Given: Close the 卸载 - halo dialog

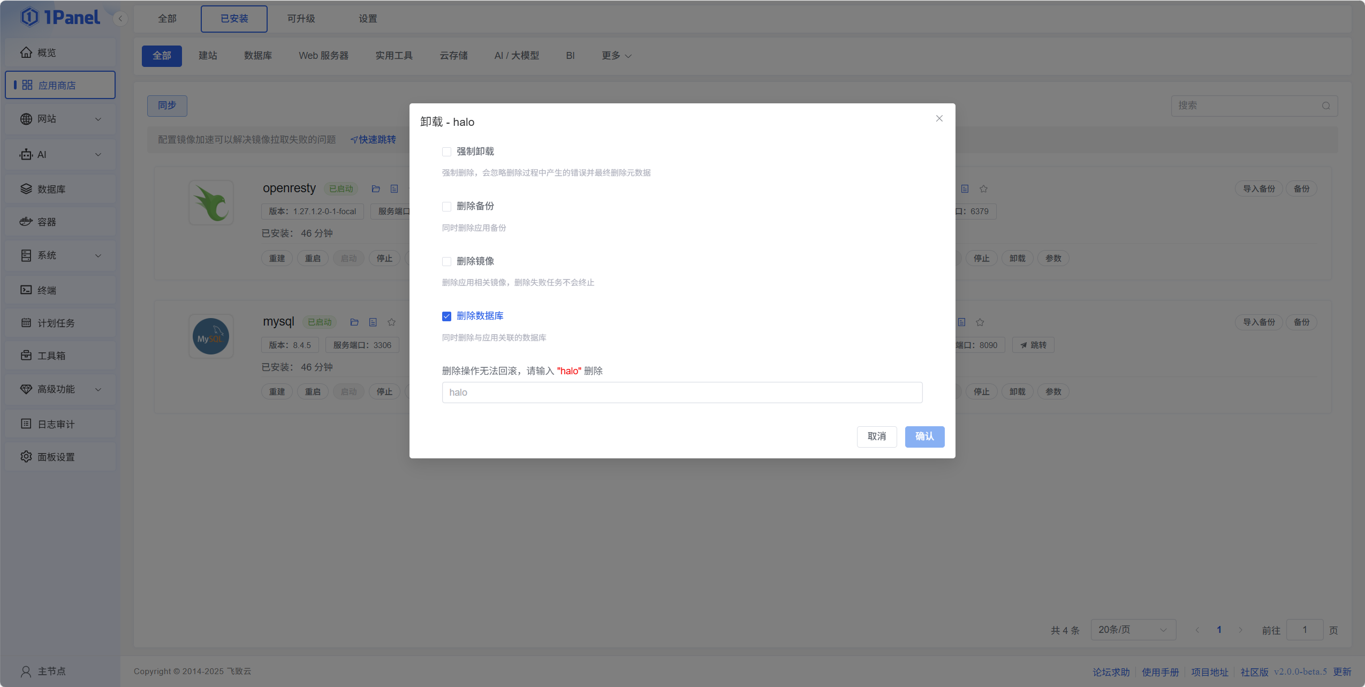Looking at the screenshot, I should [939, 118].
